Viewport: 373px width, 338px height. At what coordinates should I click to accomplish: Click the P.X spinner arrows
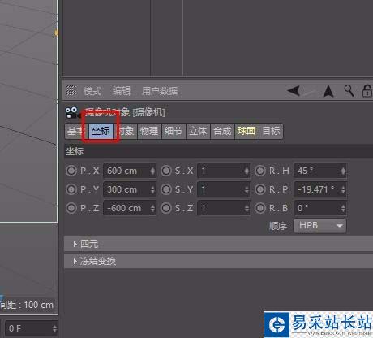(152, 171)
